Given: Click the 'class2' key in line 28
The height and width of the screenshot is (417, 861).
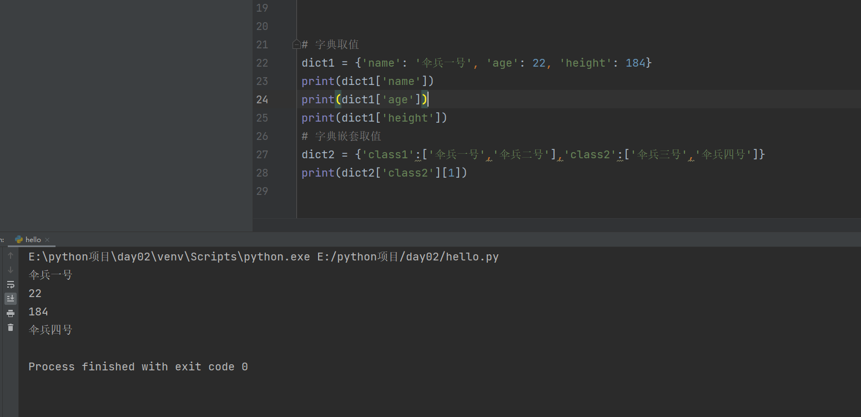Looking at the screenshot, I should pos(407,173).
